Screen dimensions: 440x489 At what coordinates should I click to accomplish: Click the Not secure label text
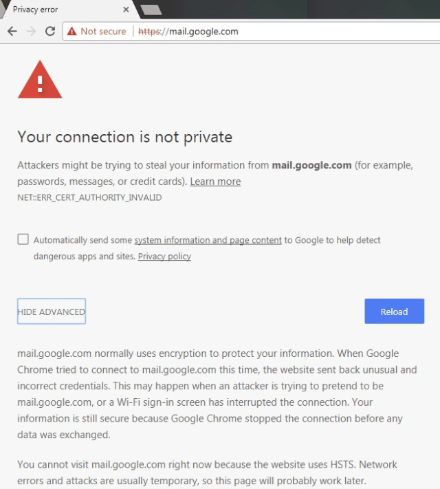click(x=103, y=31)
